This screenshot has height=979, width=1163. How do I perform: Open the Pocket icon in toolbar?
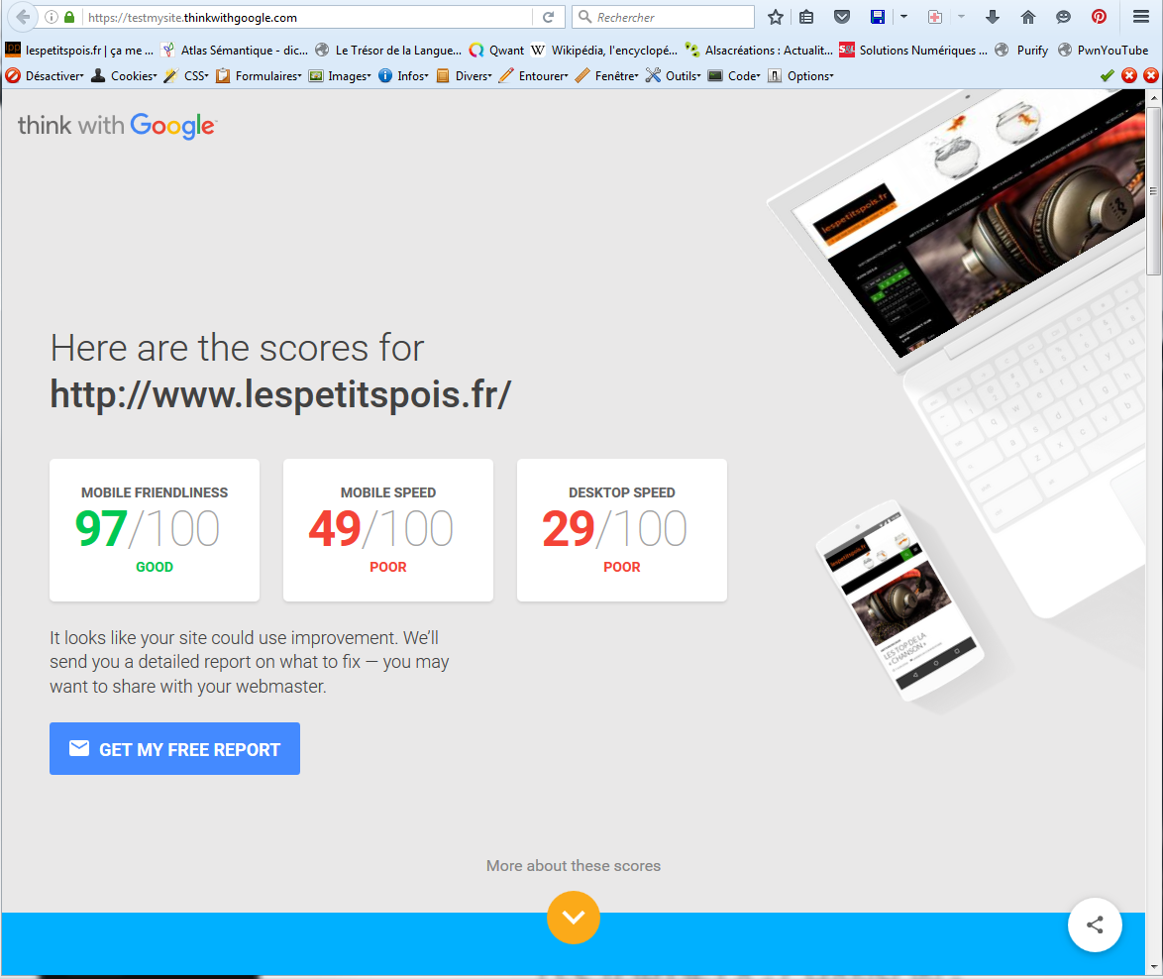click(842, 17)
